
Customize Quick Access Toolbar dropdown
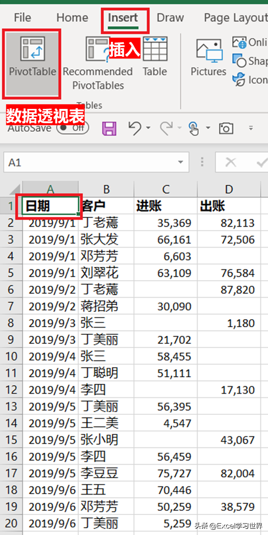click(x=251, y=128)
